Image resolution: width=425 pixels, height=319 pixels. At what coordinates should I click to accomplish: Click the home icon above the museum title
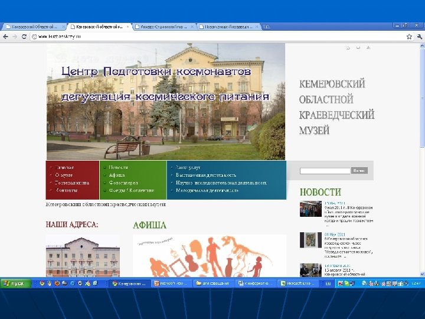pos(348,48)
